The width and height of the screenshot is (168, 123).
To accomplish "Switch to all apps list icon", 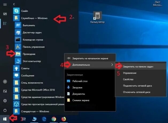I will (x=5, y=23).
